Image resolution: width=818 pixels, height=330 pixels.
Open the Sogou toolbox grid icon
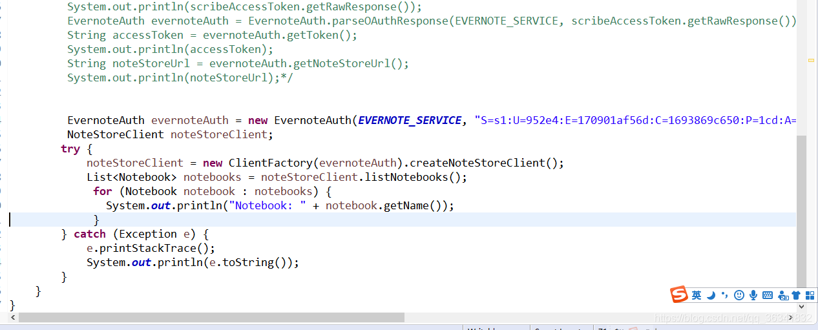coord(810,295)
